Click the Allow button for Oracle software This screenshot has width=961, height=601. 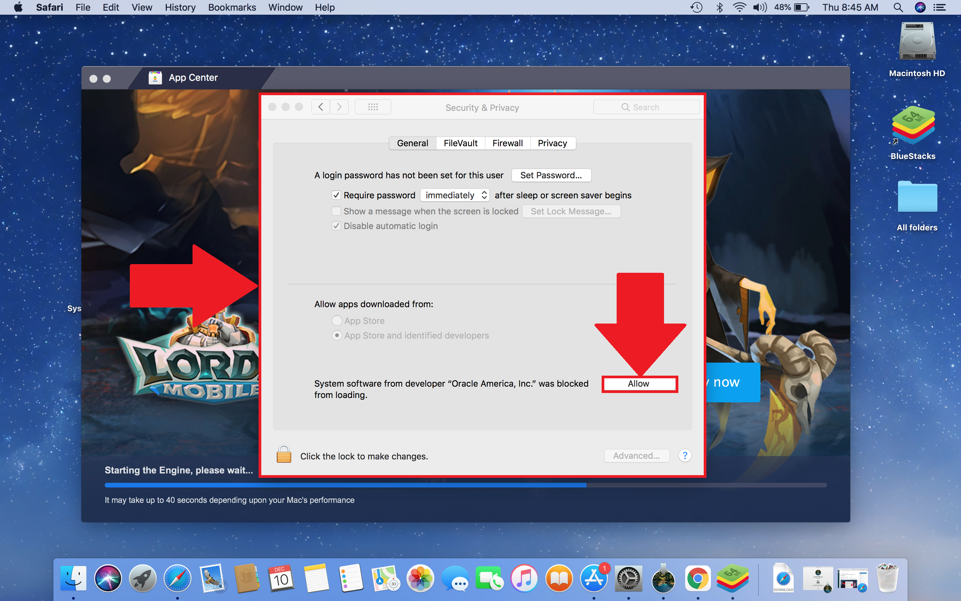638,383
